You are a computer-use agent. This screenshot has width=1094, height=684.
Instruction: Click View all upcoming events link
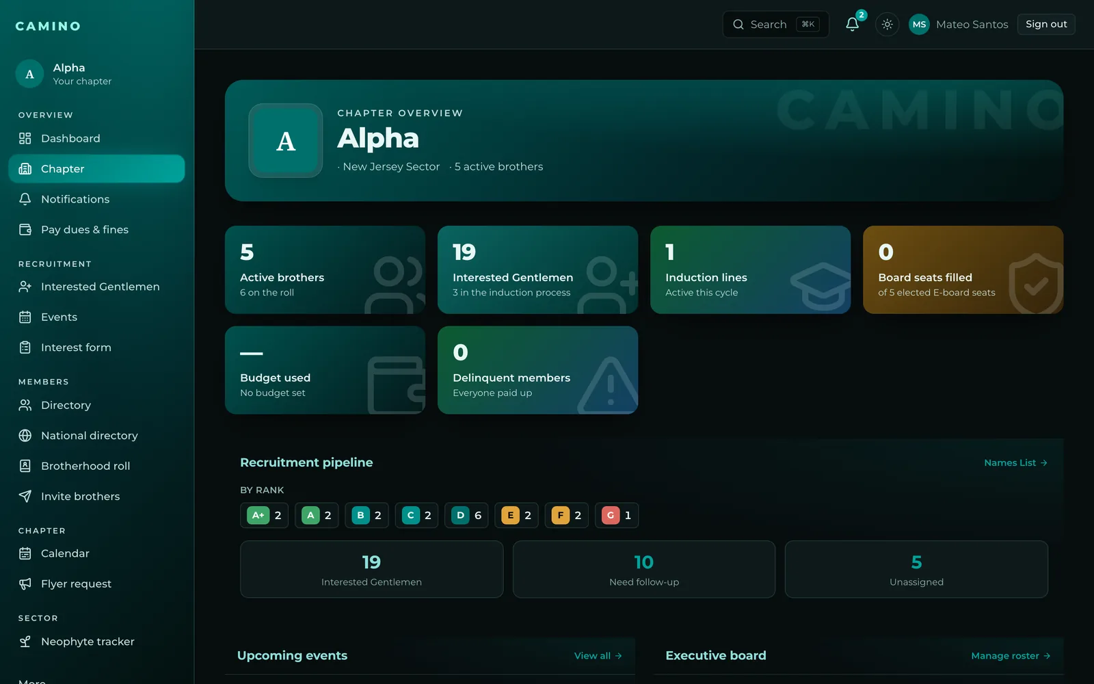point(598,656)
